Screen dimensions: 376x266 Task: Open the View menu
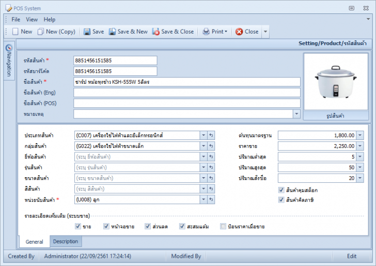click(32, 20)
